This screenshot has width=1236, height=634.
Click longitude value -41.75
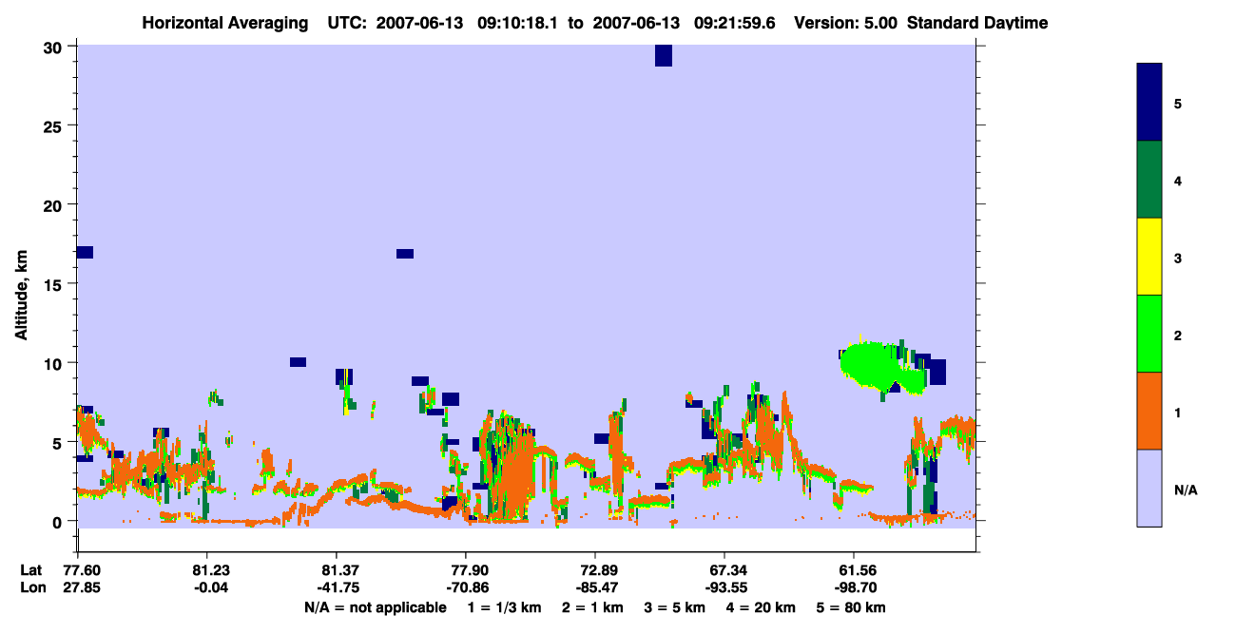[x=337, y=587]
